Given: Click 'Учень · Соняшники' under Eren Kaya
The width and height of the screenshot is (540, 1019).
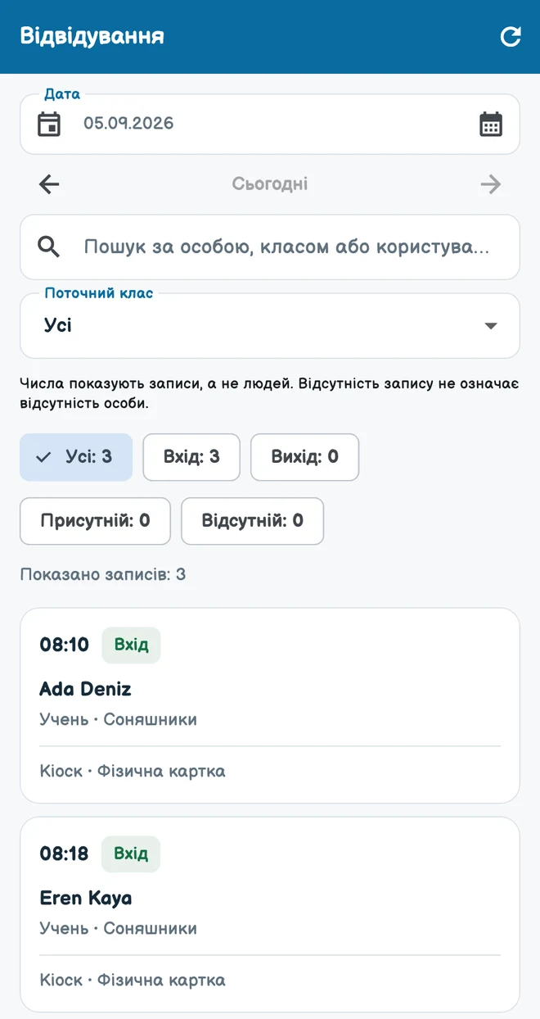Looking at the screenshot, I should (x=119, y=929).
